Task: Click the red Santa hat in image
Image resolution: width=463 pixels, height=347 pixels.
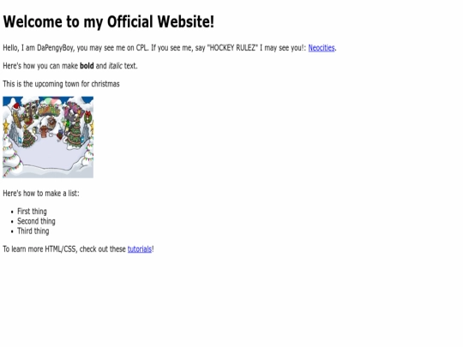Action: click(16, 105)
